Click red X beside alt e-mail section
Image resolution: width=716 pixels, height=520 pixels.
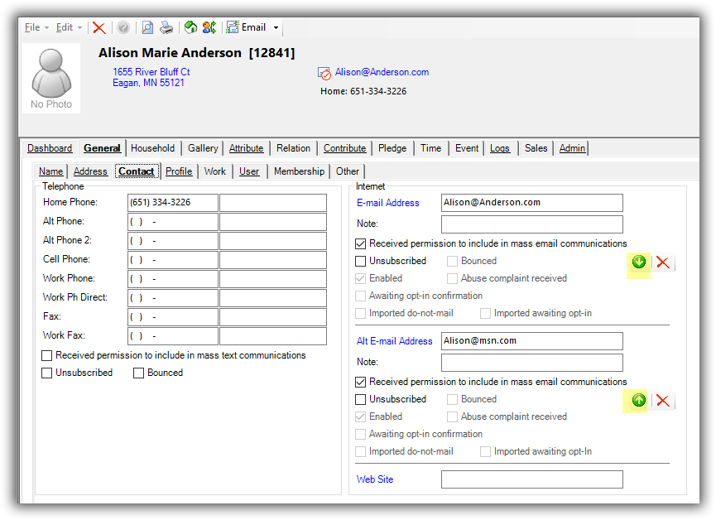(662, 401)
